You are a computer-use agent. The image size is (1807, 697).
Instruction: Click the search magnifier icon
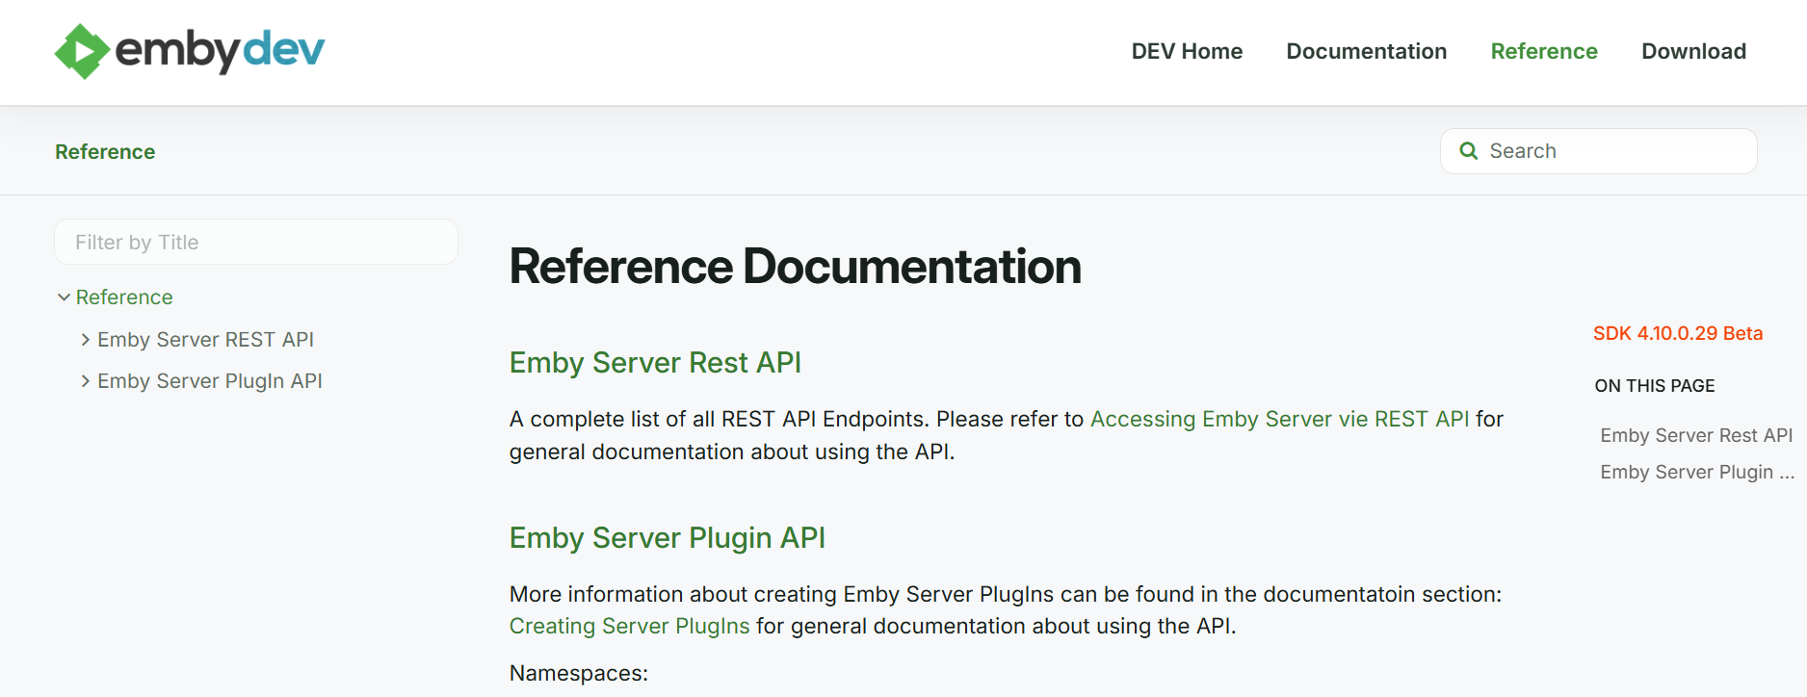1468,151
